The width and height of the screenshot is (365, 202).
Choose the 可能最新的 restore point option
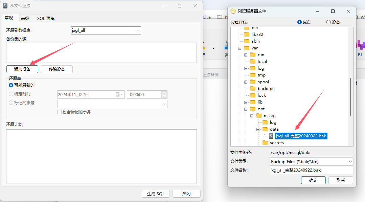11,85
